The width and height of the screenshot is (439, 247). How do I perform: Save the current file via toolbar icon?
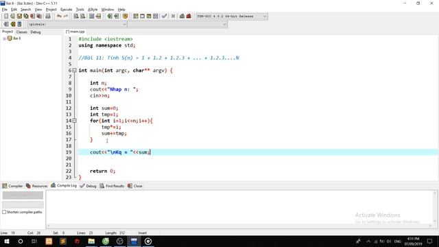[19, 16]
